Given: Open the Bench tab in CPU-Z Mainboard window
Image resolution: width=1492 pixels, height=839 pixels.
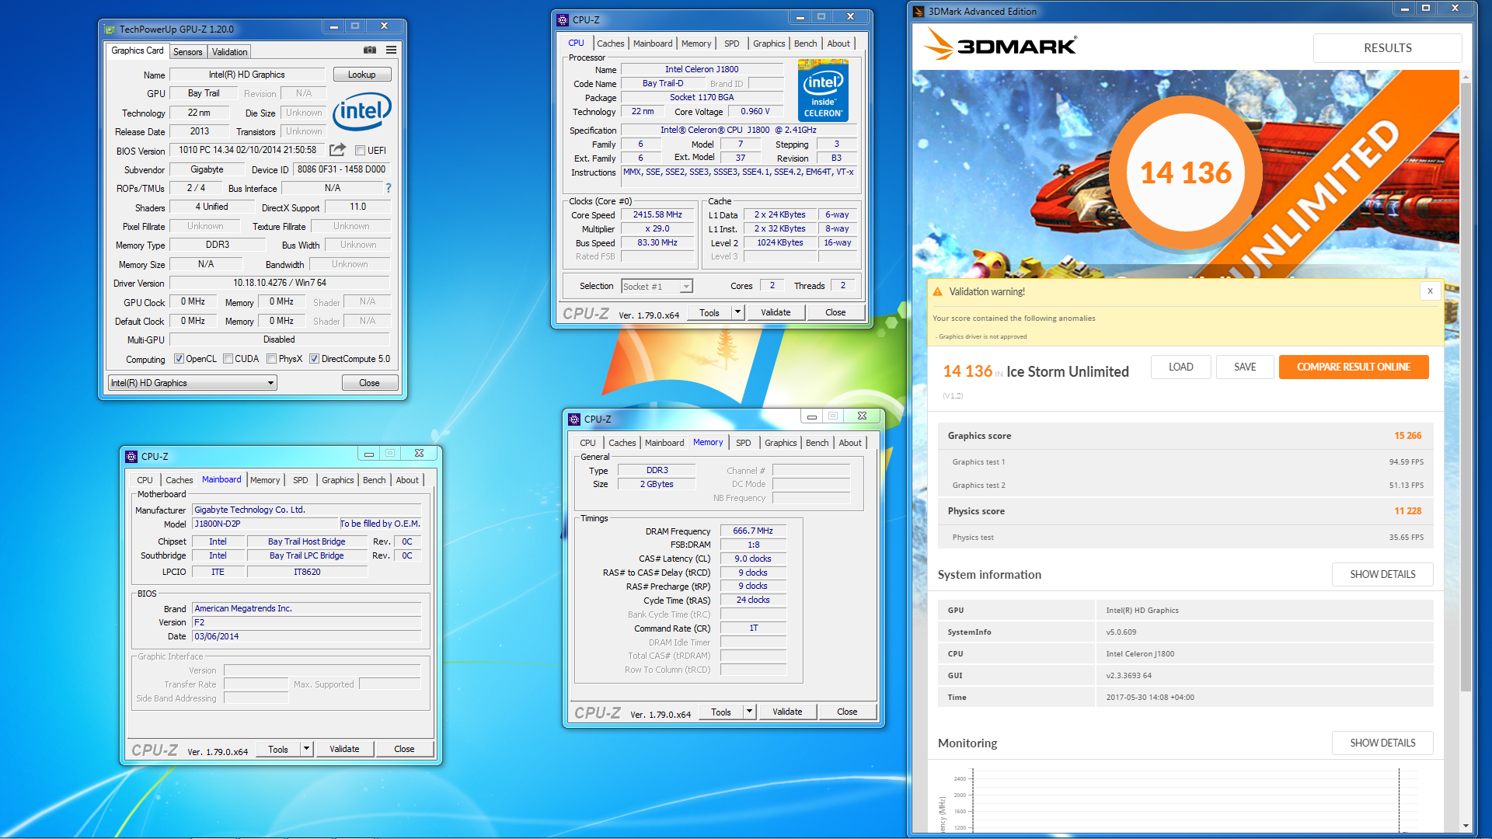Looking at the screenshot, I should coord(374,480).
